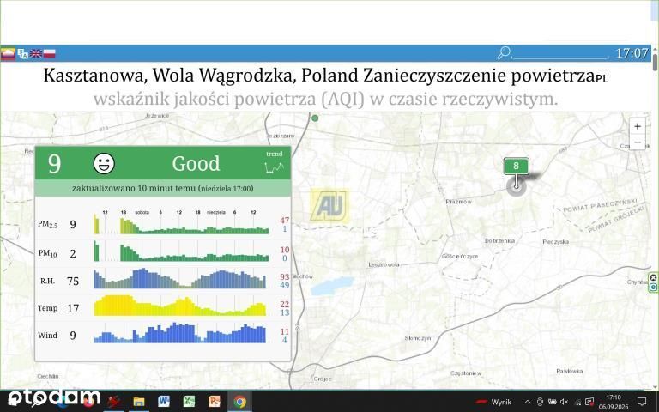Click the Pieczyska label on map
This screenshot has width=659, height=412.
555,242
